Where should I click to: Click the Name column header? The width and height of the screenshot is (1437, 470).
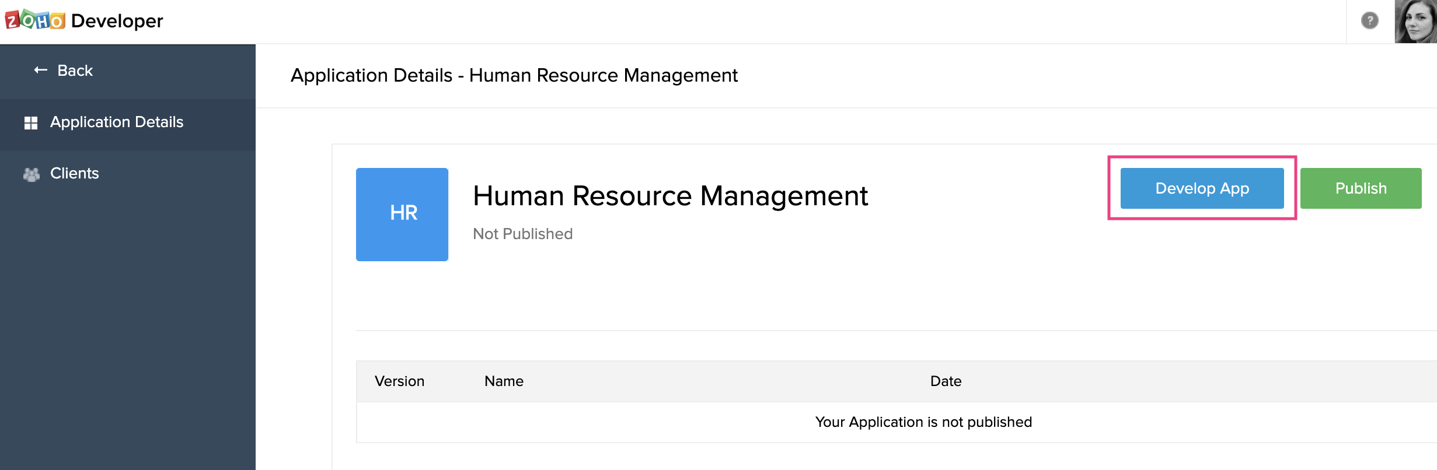click(x=504, y=381)
